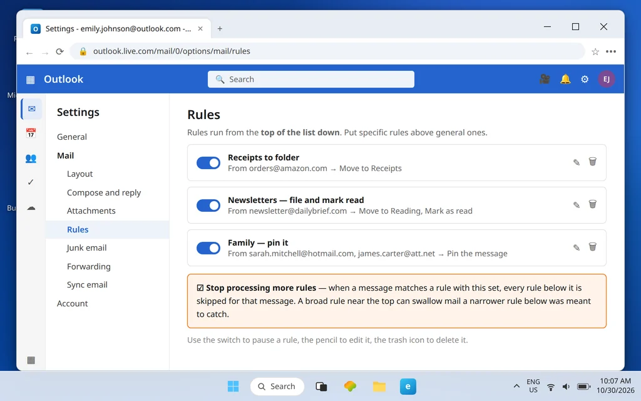Open the Calendar icon in sidebar
Viewport: 641px width, 401px height.
(x=31, y=133)
